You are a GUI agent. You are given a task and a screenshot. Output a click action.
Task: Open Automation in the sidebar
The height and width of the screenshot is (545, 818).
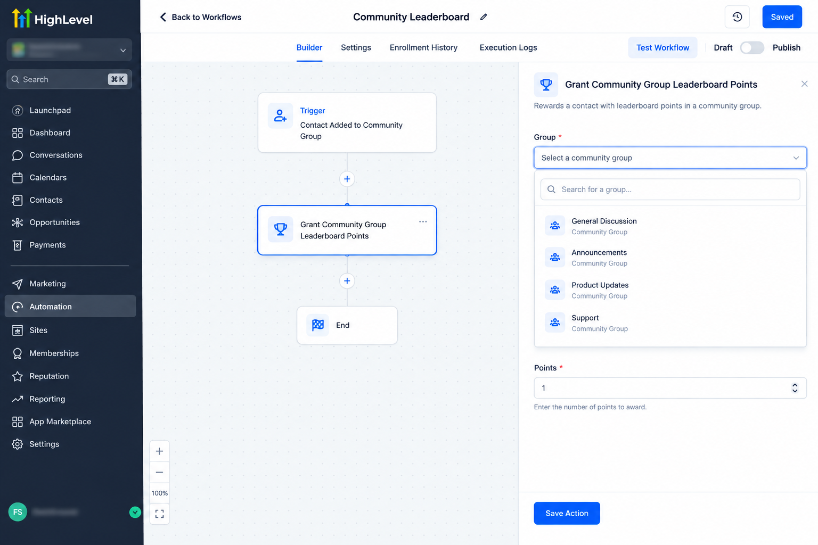[70, 307]
